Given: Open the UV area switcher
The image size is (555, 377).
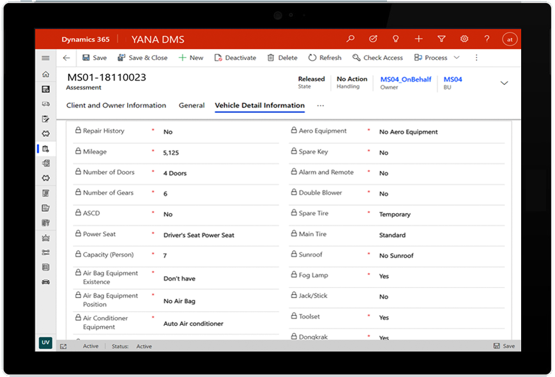Looking at the screenshot, I should (45, 343).
